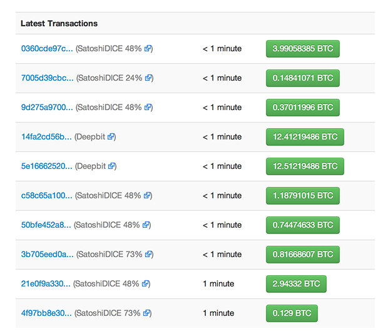Open transaction 7005d39cbc... link
This screenshot has height=334, width=383.
pos(48,78)
